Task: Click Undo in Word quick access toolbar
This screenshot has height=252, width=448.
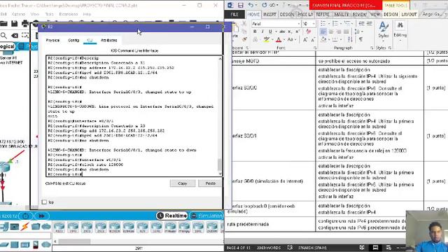Action: [251, 5]
